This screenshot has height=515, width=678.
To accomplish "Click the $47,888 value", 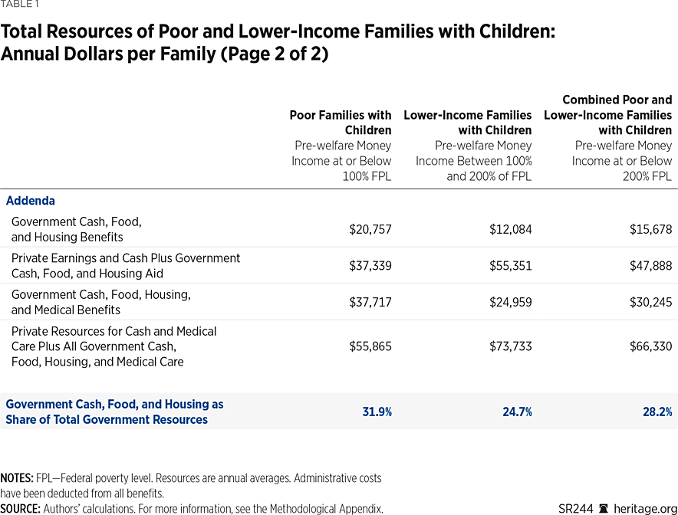I will point(650,266).
